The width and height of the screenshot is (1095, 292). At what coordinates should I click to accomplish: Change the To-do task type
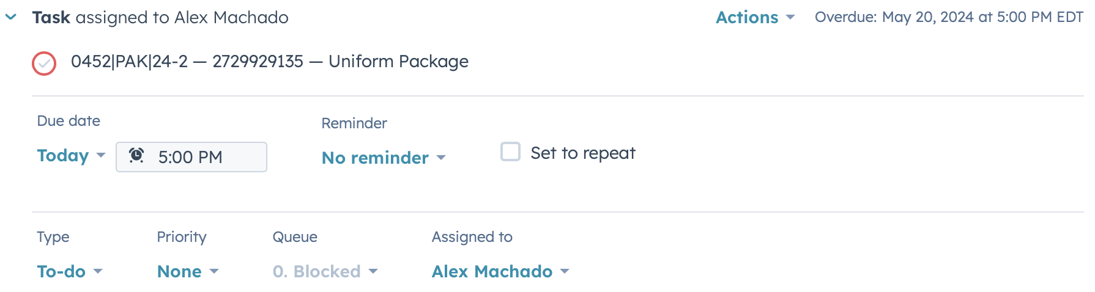pyautogui.click(x=69, y=271)
